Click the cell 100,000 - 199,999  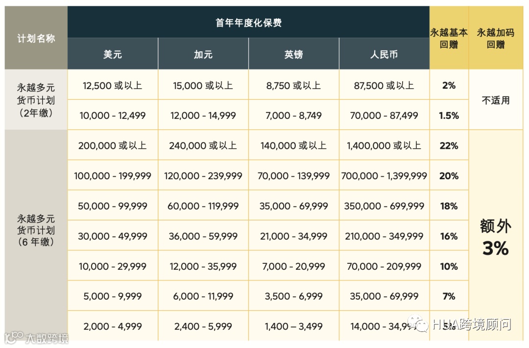[x=113, y=175]
